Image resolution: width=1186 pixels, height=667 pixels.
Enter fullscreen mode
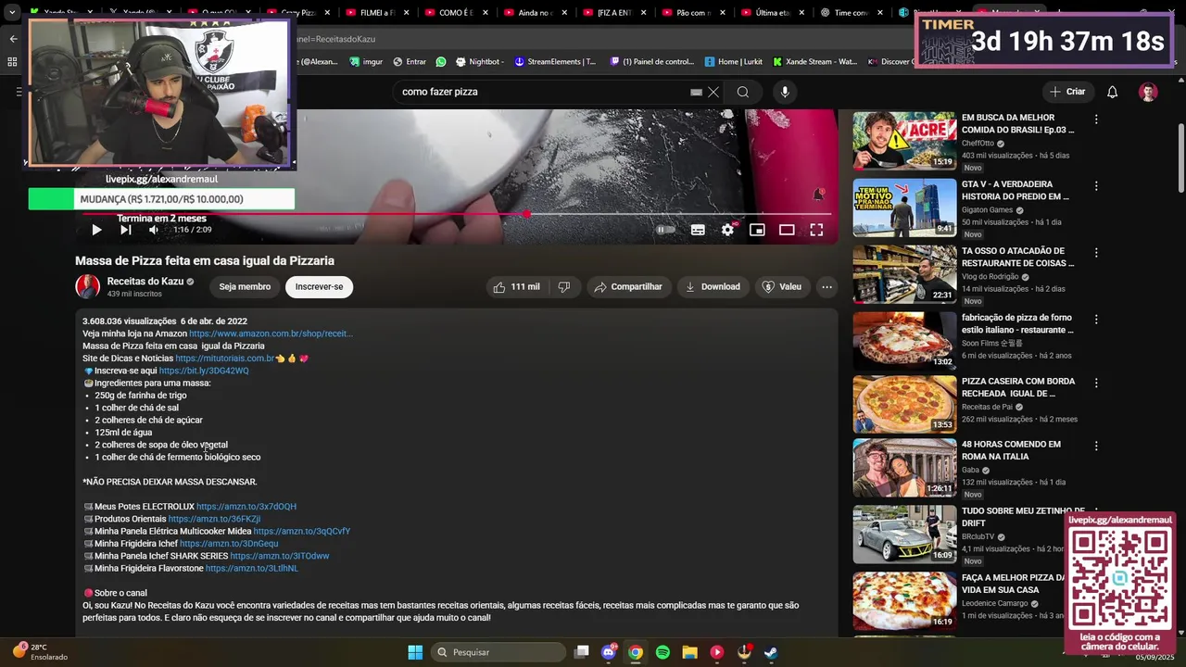tap(816, 230)
